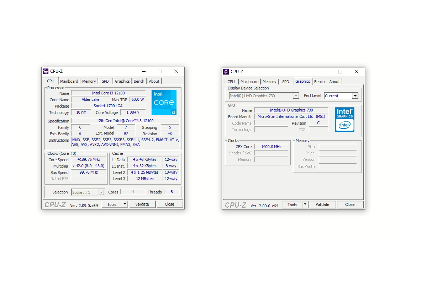This screenshot has height=284, width=427.
Task: Click the processor Name field Intel Core i3 12100
Action: pos(108,93)
